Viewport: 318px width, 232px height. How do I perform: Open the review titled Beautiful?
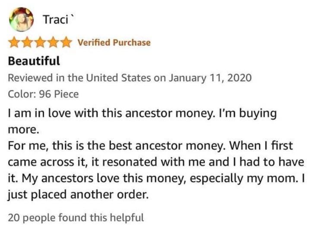tap(34, 61)
